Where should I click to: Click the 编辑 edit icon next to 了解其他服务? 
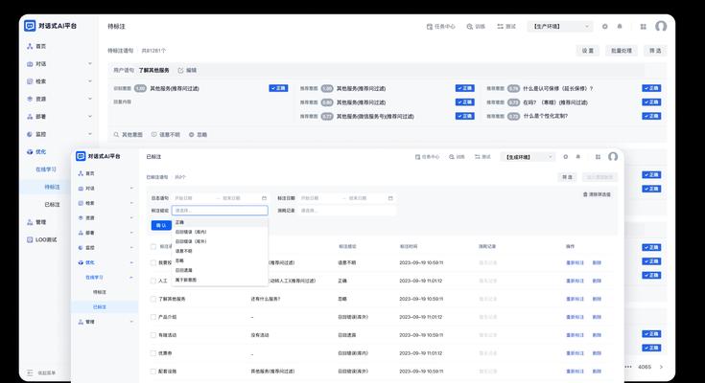coord(180,71)
